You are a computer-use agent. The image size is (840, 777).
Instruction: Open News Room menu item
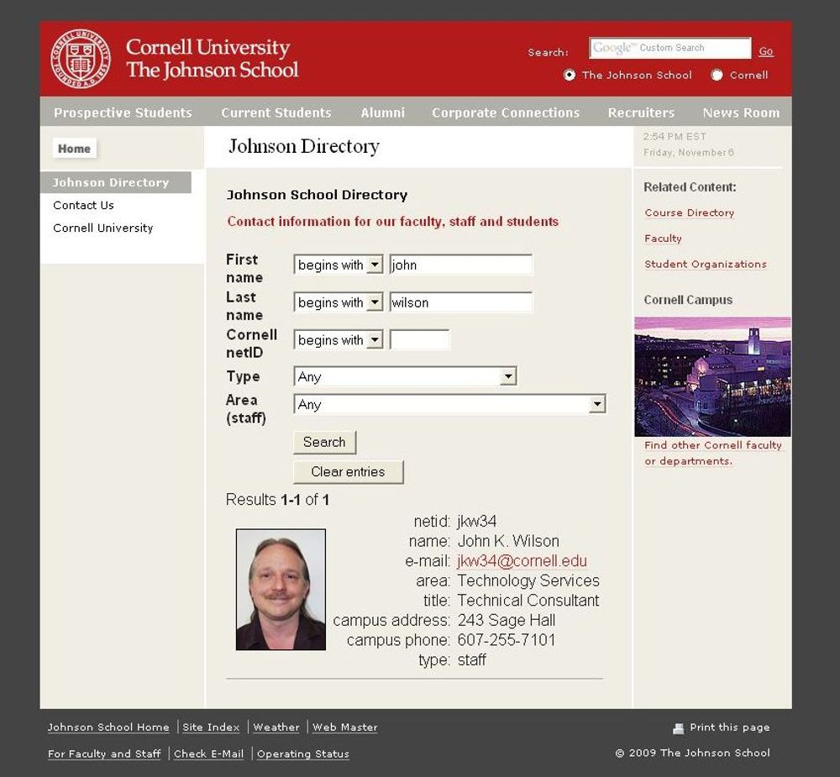(x=741, y=113)
